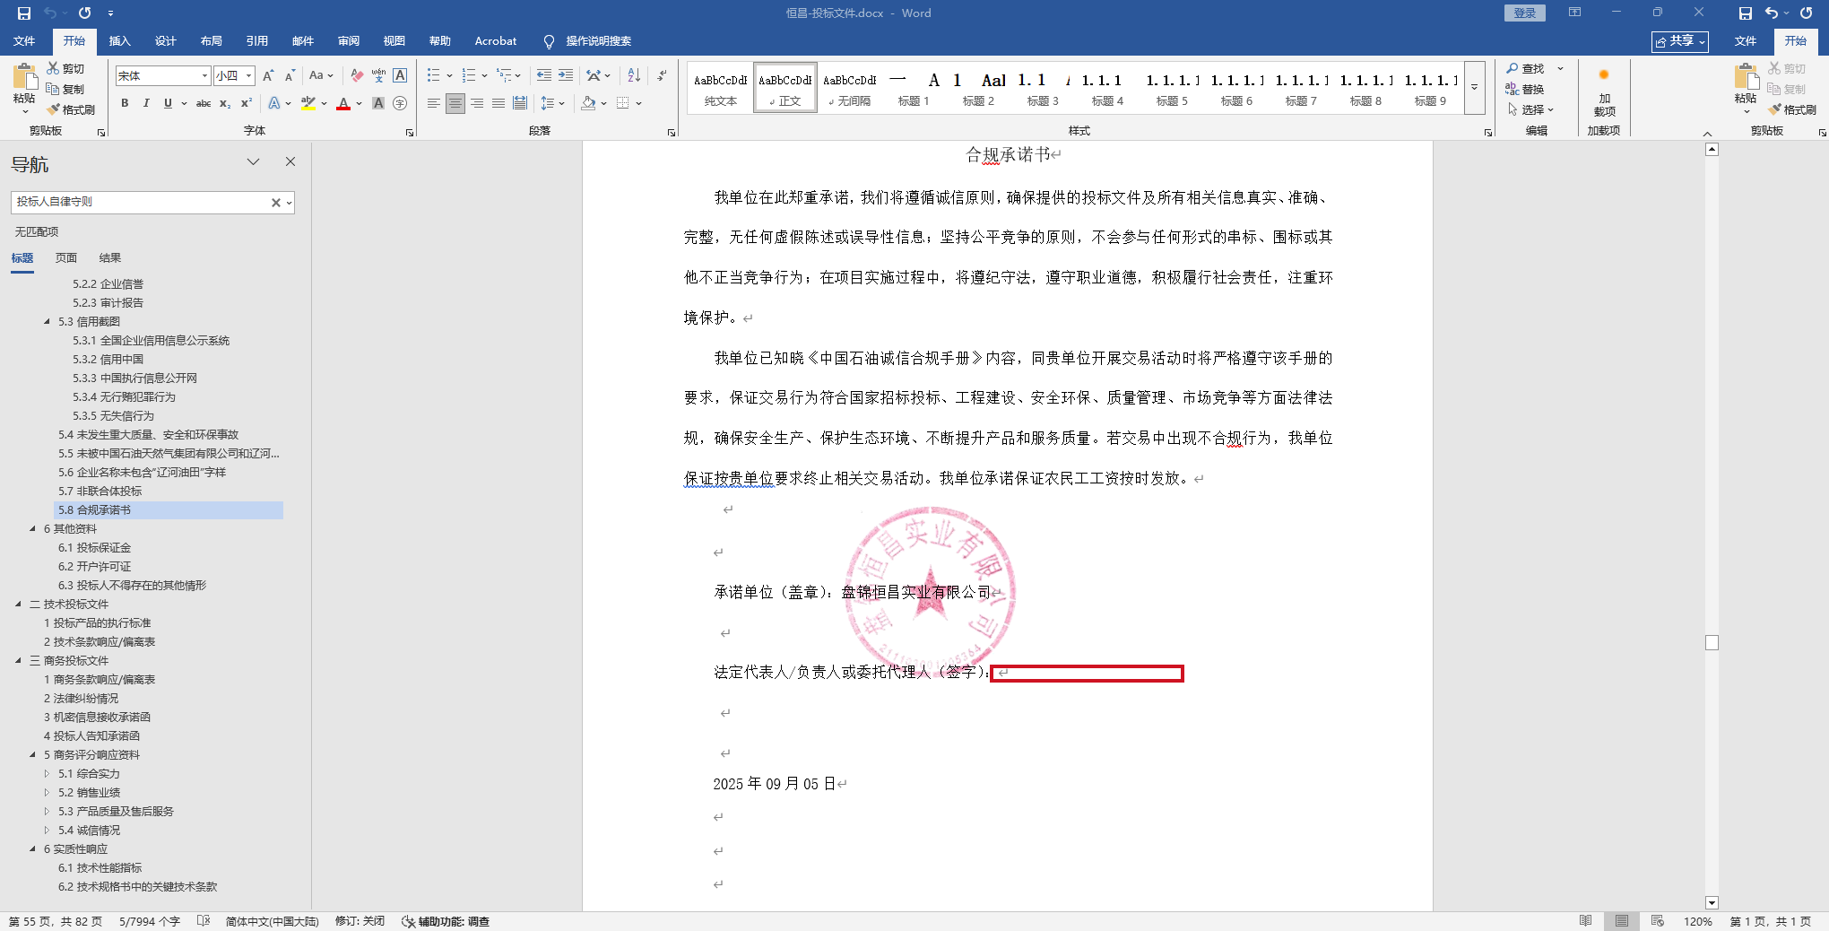Switch navigation pane to 页面 tab
The image size is (1829, 931).
tap(66, 257)
